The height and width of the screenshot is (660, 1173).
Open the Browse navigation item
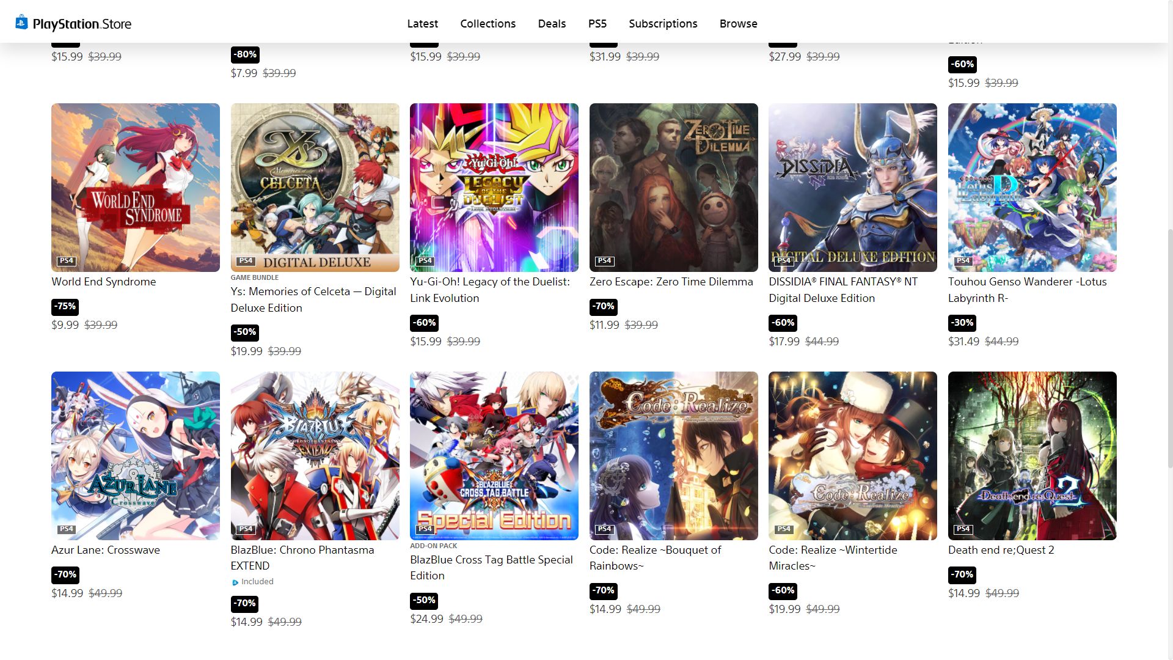739,24
